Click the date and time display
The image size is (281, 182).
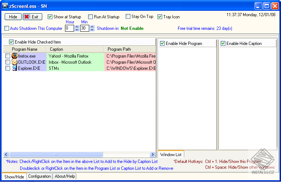coord(251,15)
